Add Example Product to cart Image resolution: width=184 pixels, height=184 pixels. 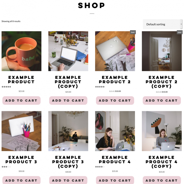(21, 101)
